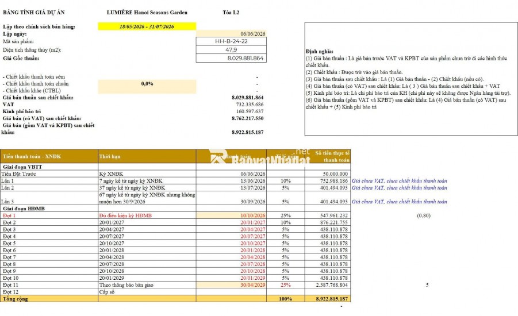This screenshot has width=518, height=316.
Task: Select the 'Lập ngày' date value cell
Action: pos(231,34)
